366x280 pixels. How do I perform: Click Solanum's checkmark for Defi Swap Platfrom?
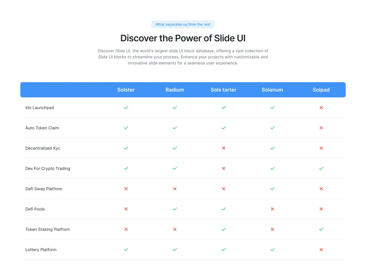pyautogui.click(x=272, y=189)
